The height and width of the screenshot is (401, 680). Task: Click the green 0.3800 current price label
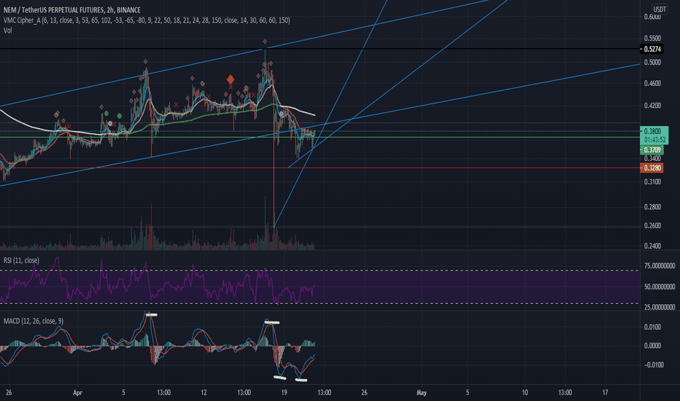click(x=652, y=131)
